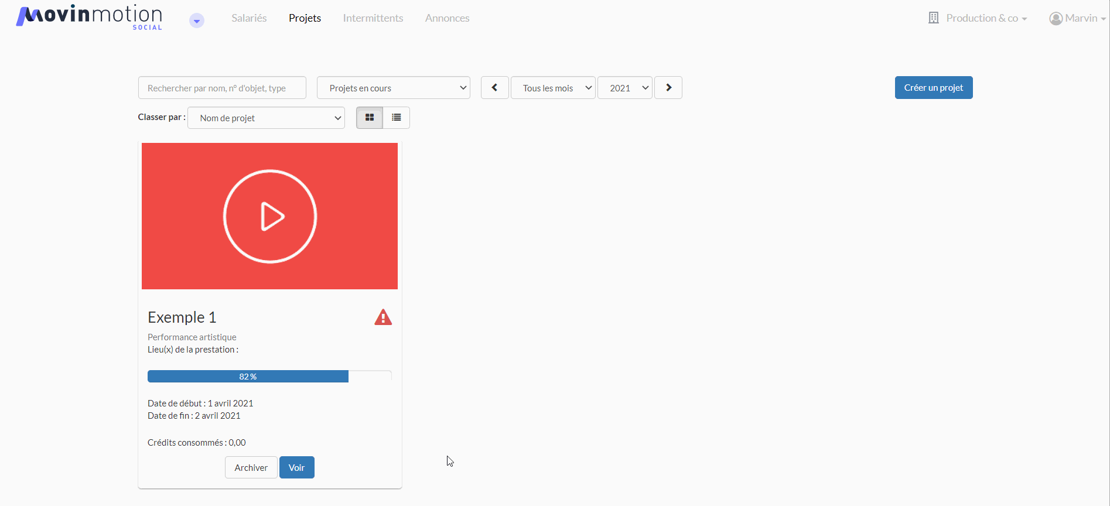Click the red warning triangle icon
1110x506 pixels.
[x=383, y=317]
